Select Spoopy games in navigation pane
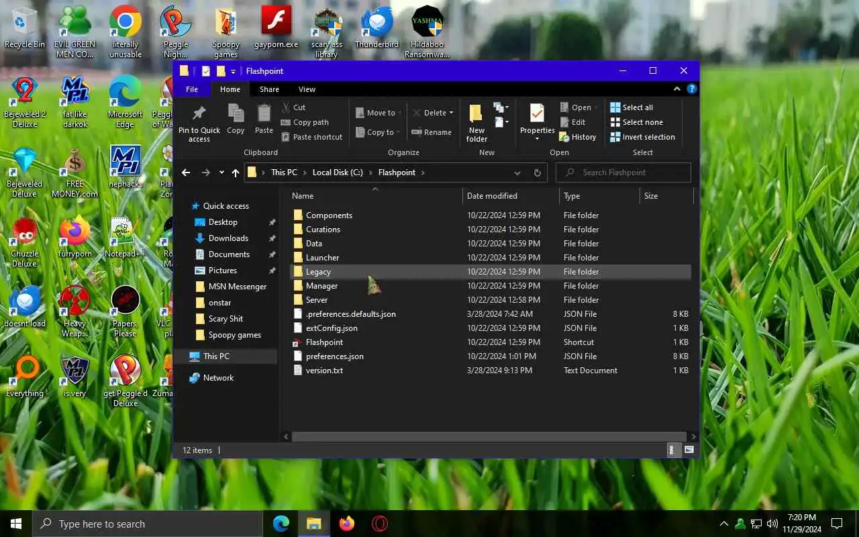Screen dimensions: 859x537 [x=234, y=335]
